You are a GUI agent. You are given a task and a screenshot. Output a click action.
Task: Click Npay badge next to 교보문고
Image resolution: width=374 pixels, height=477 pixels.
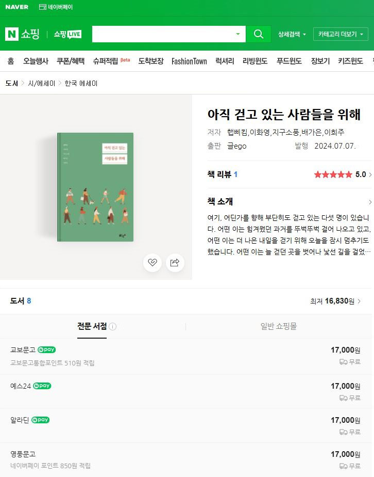[47, 349]
